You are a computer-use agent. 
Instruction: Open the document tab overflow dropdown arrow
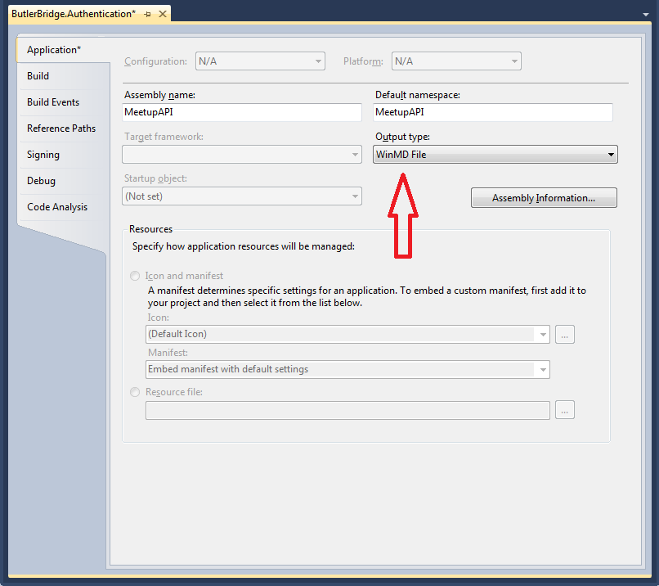(x=646, y=15)
